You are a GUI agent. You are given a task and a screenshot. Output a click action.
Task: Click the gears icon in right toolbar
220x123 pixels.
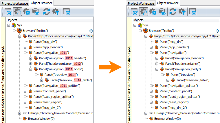click(x=153, y=12)
